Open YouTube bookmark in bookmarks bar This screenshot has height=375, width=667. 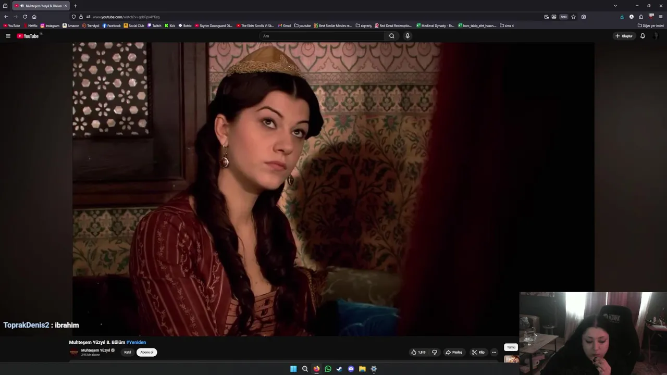(x=11, y=26)
